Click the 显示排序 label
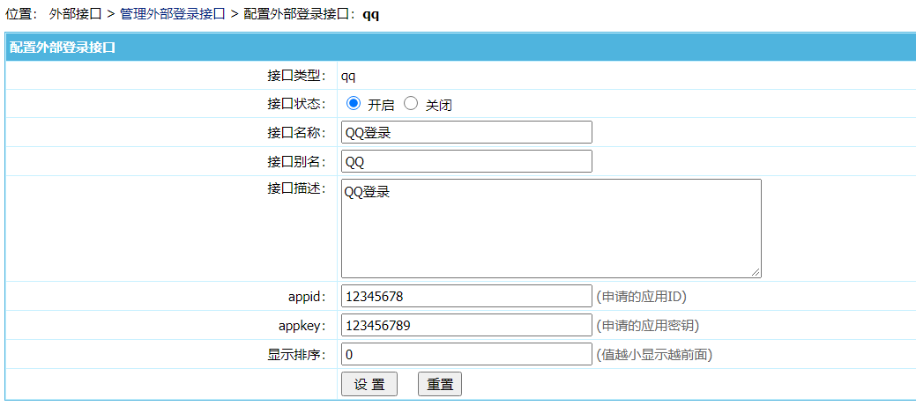The height and width of the screenshot is (413, 916). coord(296,355)
